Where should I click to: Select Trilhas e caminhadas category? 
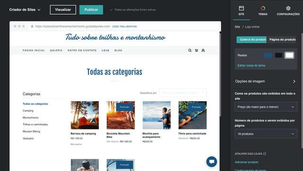tap(35, 125)
